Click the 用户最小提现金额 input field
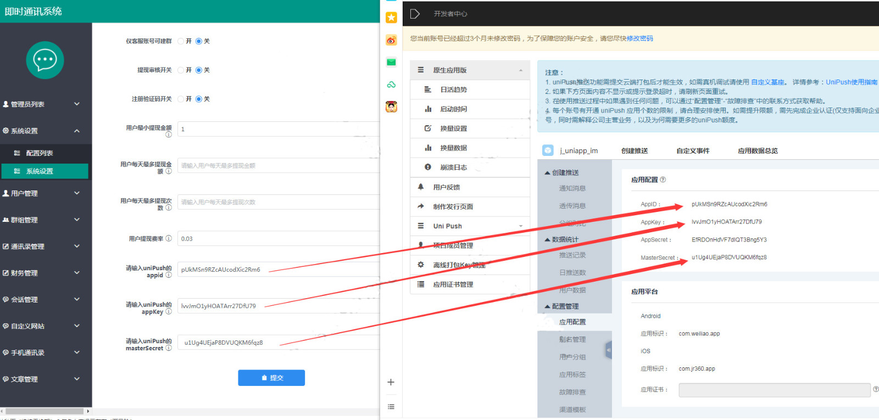 278,129
